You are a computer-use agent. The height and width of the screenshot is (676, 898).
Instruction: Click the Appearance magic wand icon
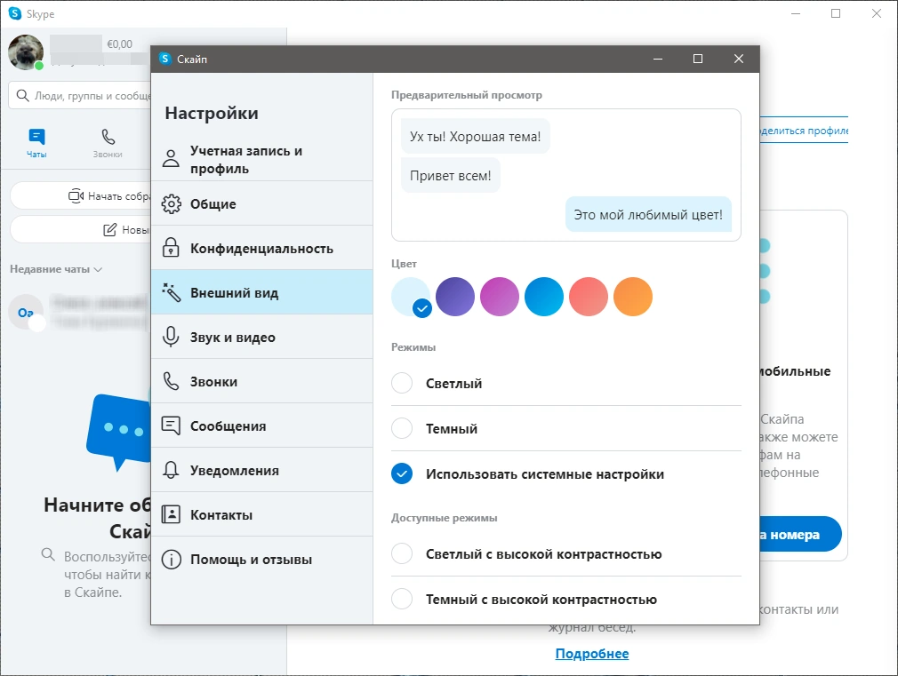[171, 292]
